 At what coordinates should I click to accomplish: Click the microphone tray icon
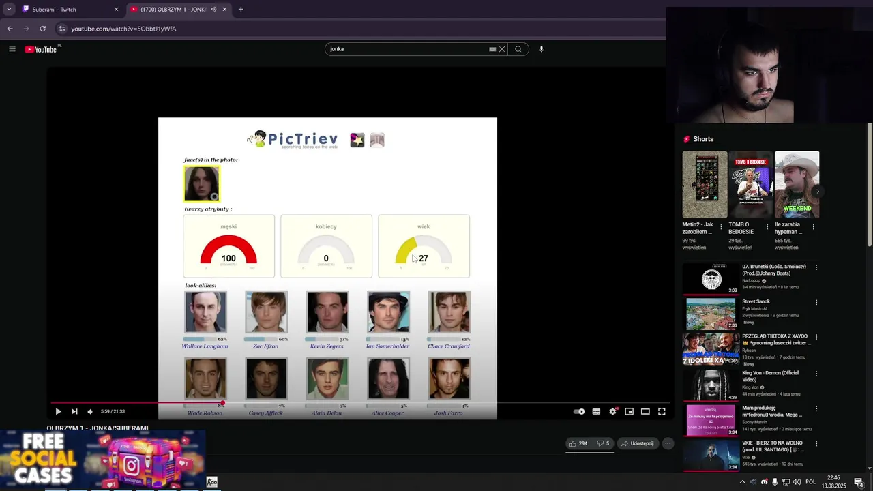(775, 482)
